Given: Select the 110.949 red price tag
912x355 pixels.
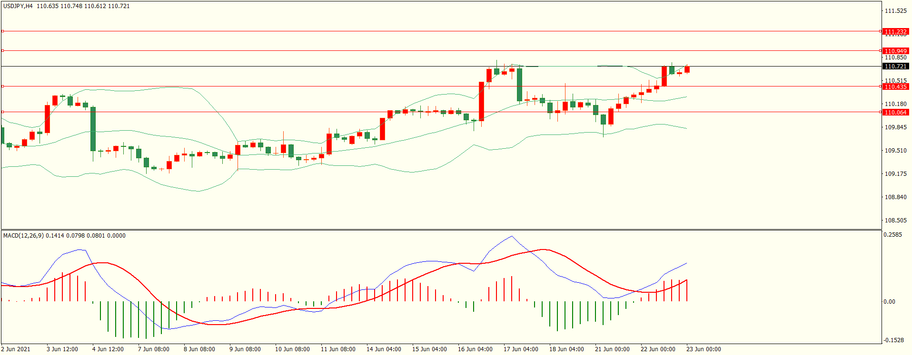Looking at the screenshot, I should click(x=895, y=51).
